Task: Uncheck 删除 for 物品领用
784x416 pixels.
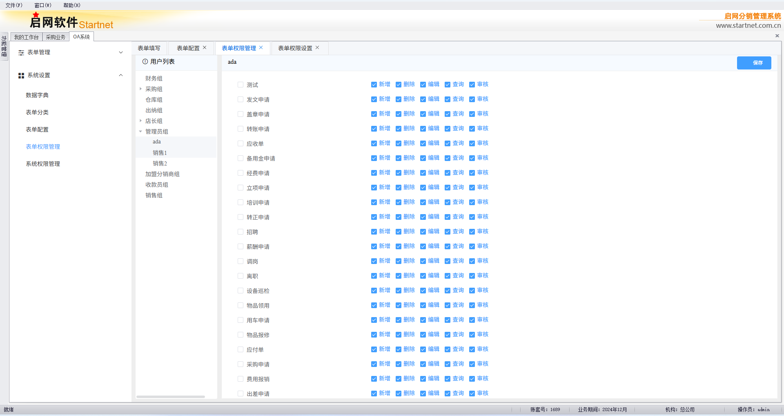Action: (399, 305)
